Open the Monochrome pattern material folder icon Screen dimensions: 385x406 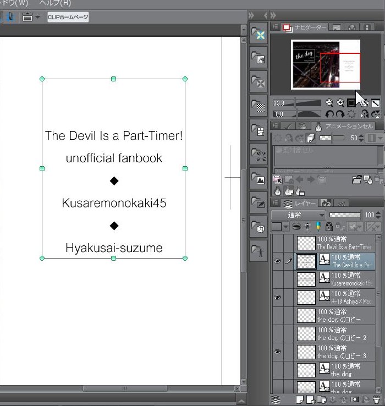[x=258, y=106]
